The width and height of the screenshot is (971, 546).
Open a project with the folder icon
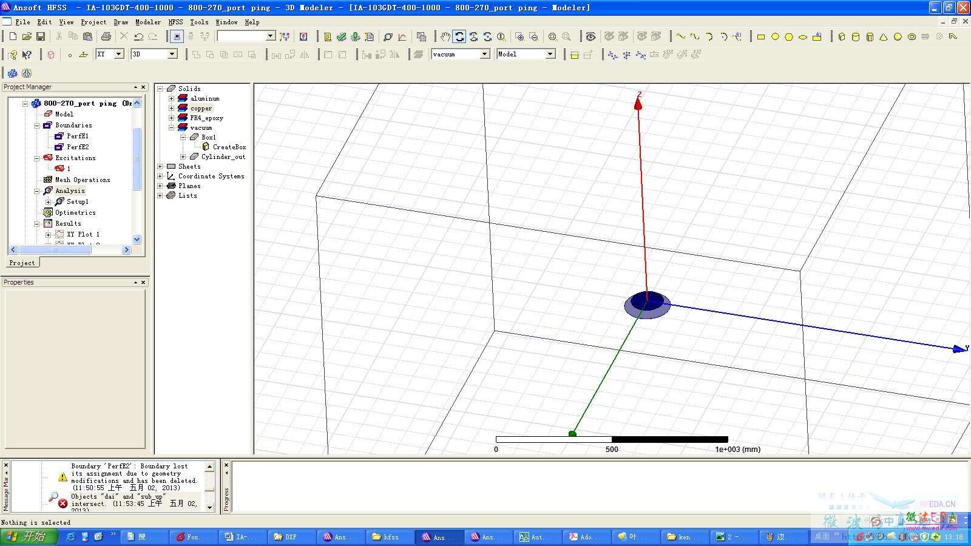coord(27,36)
